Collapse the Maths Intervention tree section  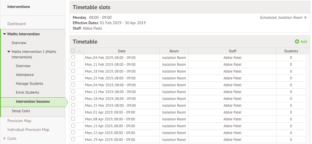pyautogui.click(x=5, y=34)
